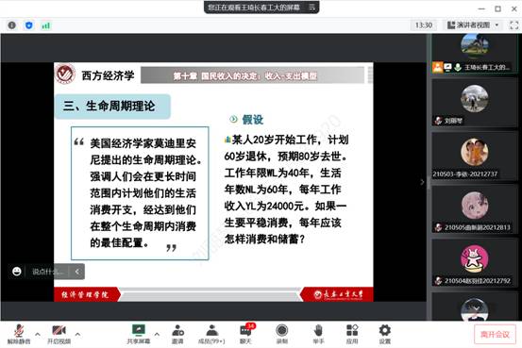Raise hand using 举手 icon

pos(318,335)
